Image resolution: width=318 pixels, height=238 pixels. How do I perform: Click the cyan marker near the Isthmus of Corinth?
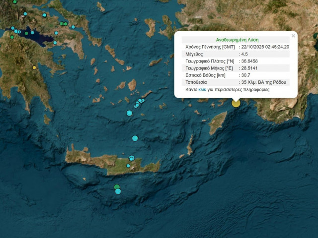pyautogui.click(x=55, y=43)
